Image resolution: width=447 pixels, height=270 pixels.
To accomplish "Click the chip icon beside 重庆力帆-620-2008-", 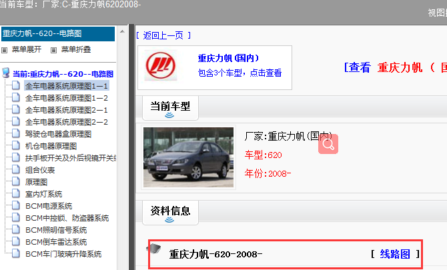I will [x=154, y=249].
